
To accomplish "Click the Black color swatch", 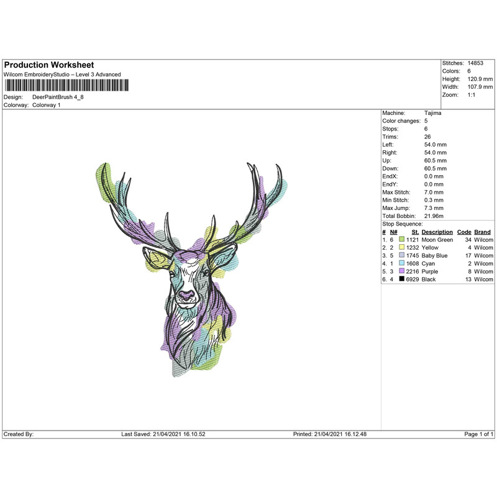I will pos(402,280).
